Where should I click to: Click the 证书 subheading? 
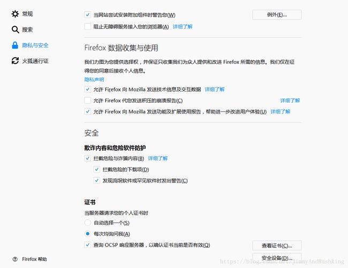(x=90, y=202)
